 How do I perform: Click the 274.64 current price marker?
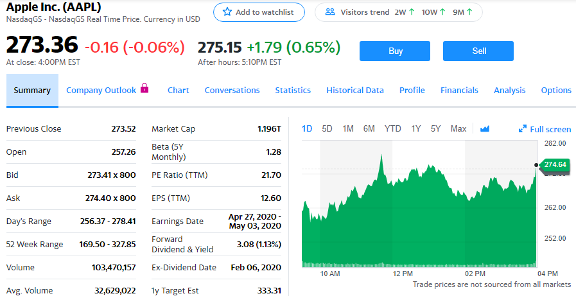[x=554, y=165]
